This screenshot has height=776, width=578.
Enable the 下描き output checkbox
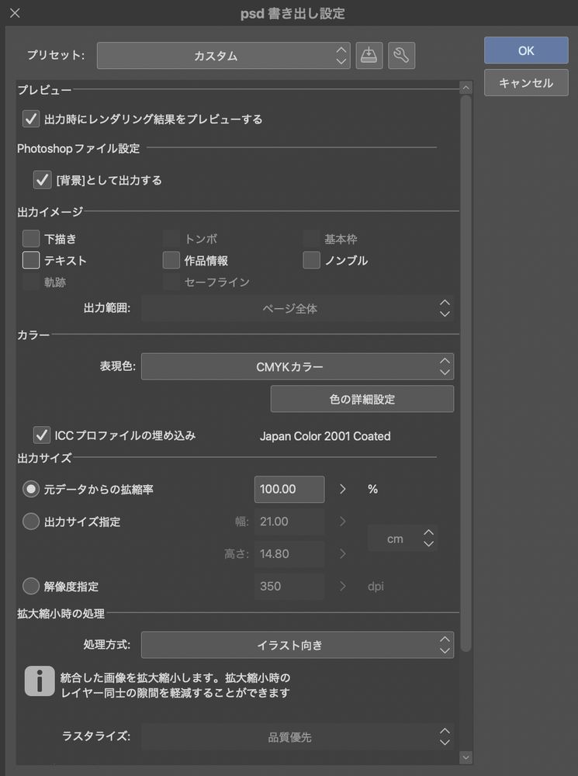click(31, 238)
